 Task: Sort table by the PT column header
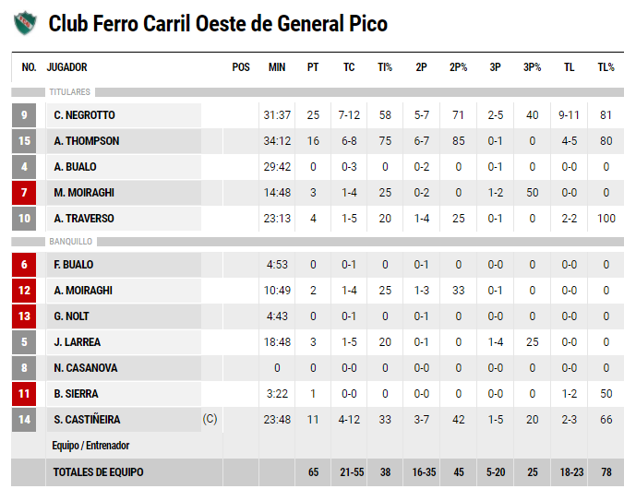pyautogui.click(x=313, y=67)
